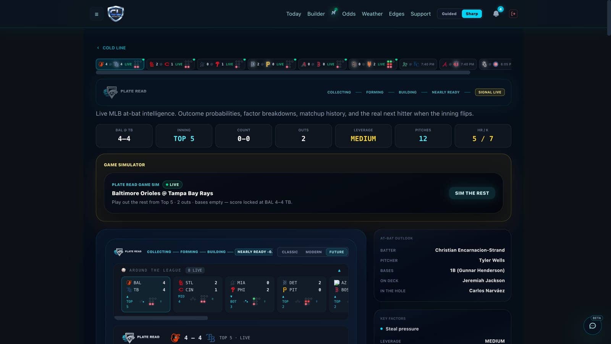Click the Rays logo in the TB row
Image resolution: width=611 pixels, height=344 pixels.
coord(129,290)
